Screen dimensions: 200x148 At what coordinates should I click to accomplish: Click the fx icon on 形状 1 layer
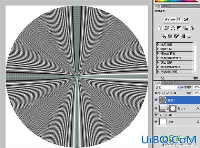tap(198, 108)
